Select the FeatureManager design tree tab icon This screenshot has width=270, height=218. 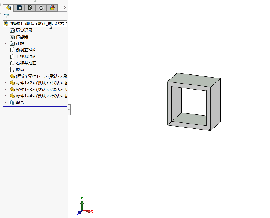8,8
